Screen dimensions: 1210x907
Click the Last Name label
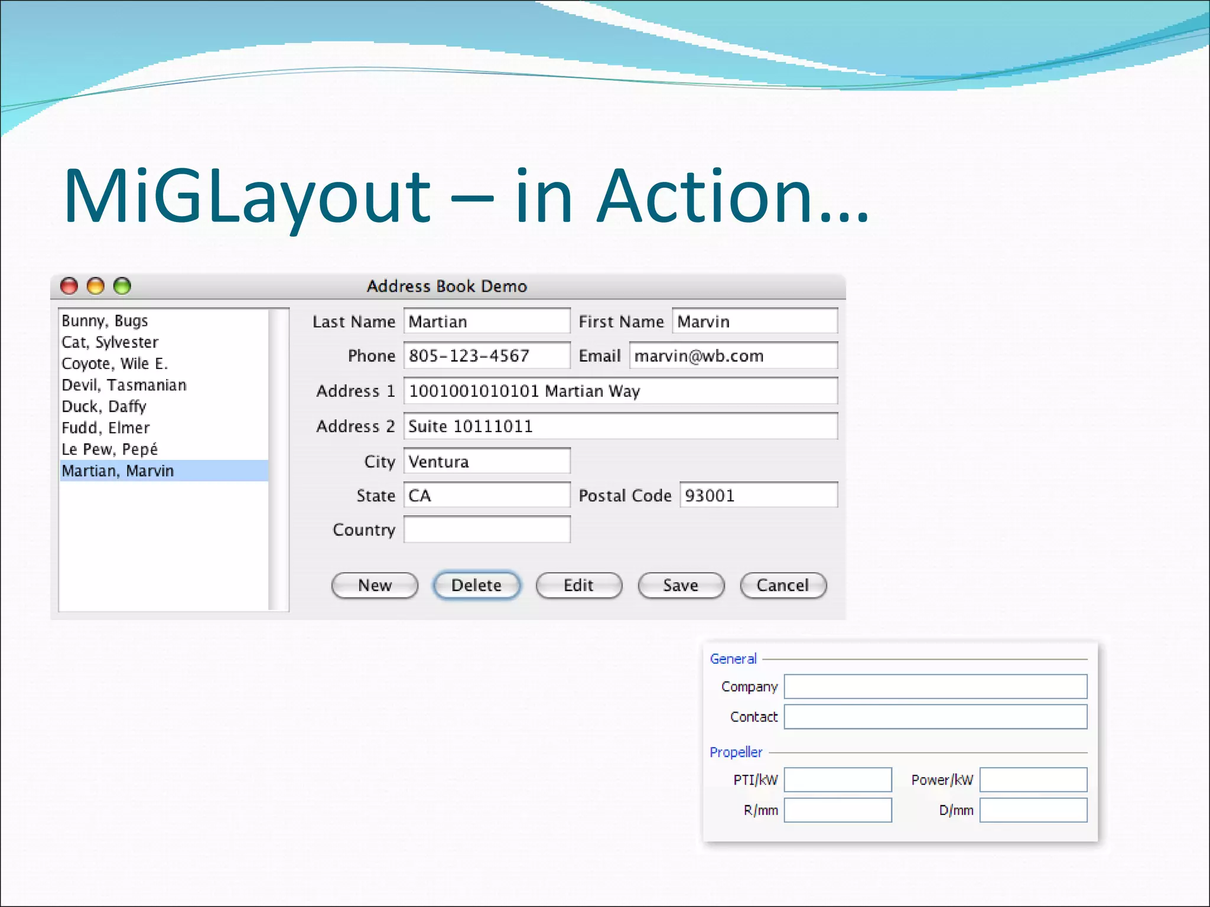tap(354, 322)
